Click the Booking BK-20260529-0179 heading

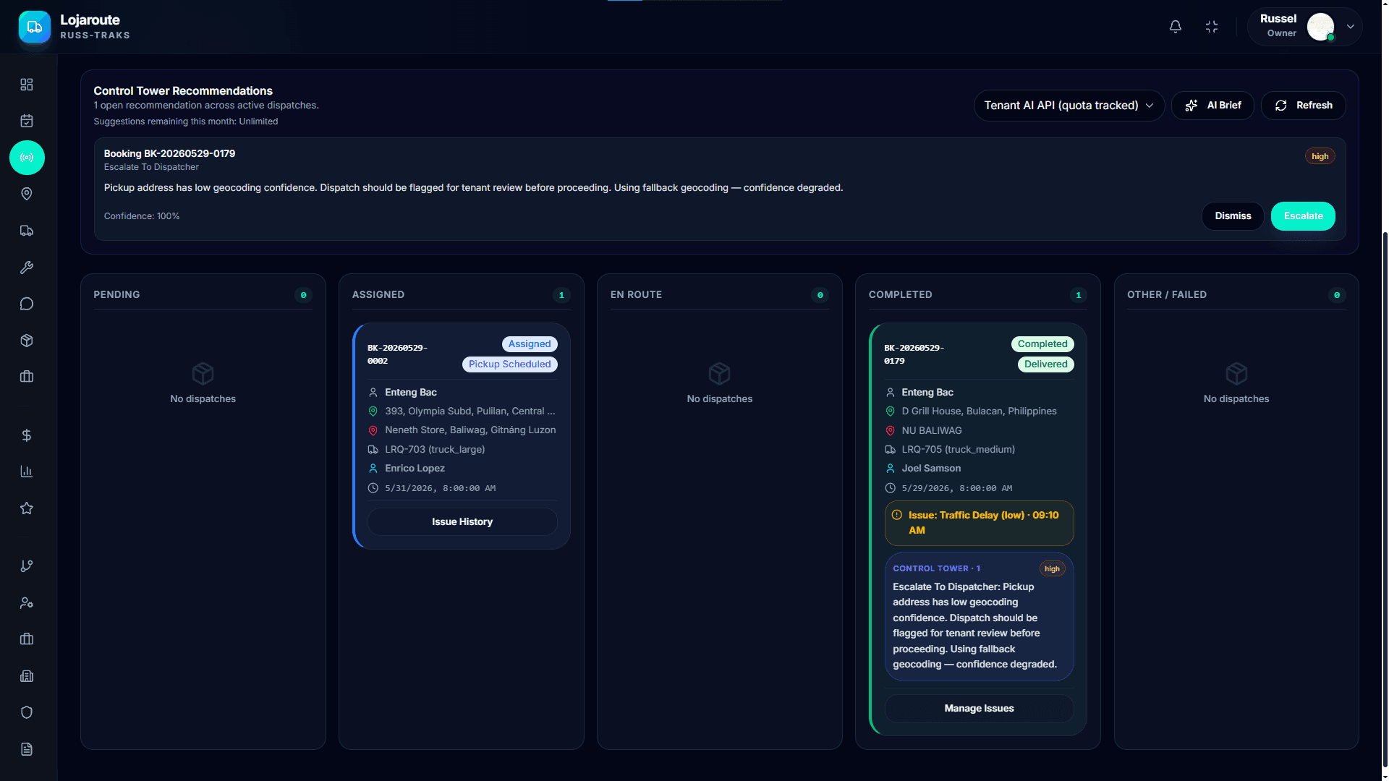pos(169,153)
